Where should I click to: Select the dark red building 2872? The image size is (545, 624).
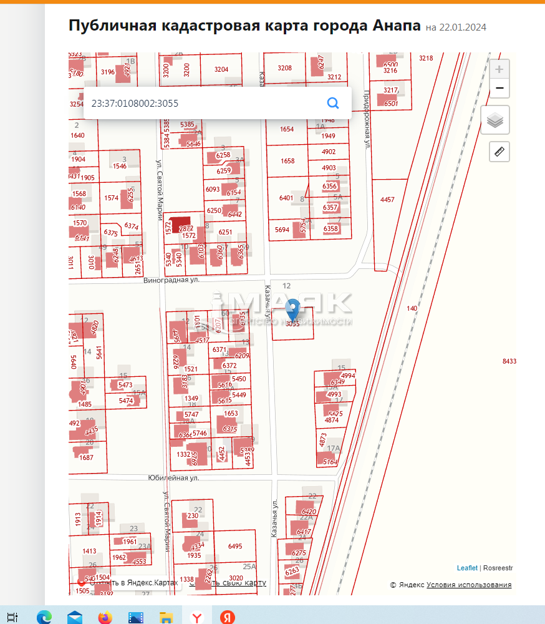click(x=181, y=223)
